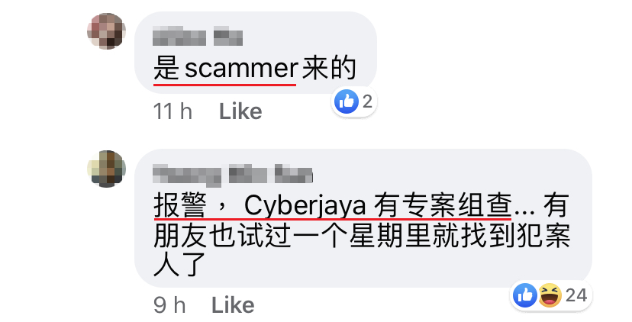Like the Cyberjaya police report comment
Viewport: 632px width, 322px height.
tap(233, 305)
